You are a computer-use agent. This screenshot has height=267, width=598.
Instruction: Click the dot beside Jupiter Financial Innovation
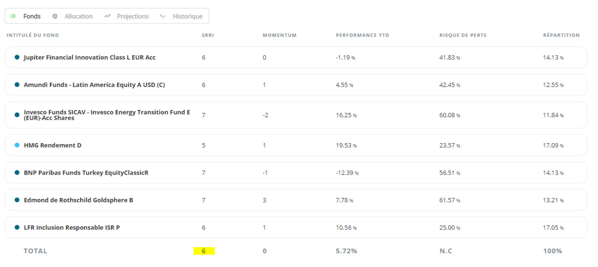[x=17, y=57]
